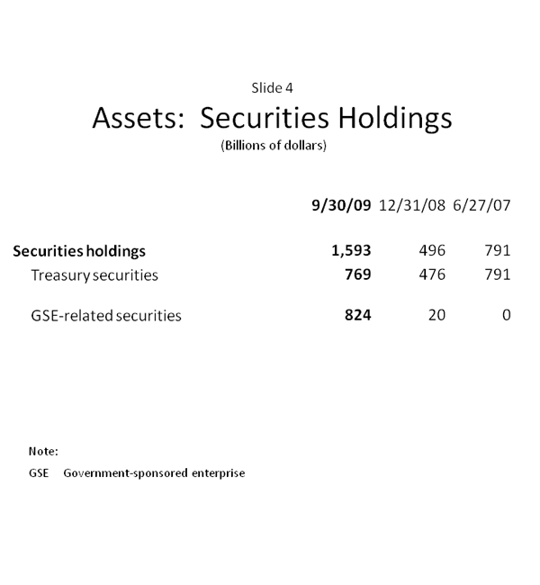
Task: Click the 496 value for 12/31/08
Action: 432,251
